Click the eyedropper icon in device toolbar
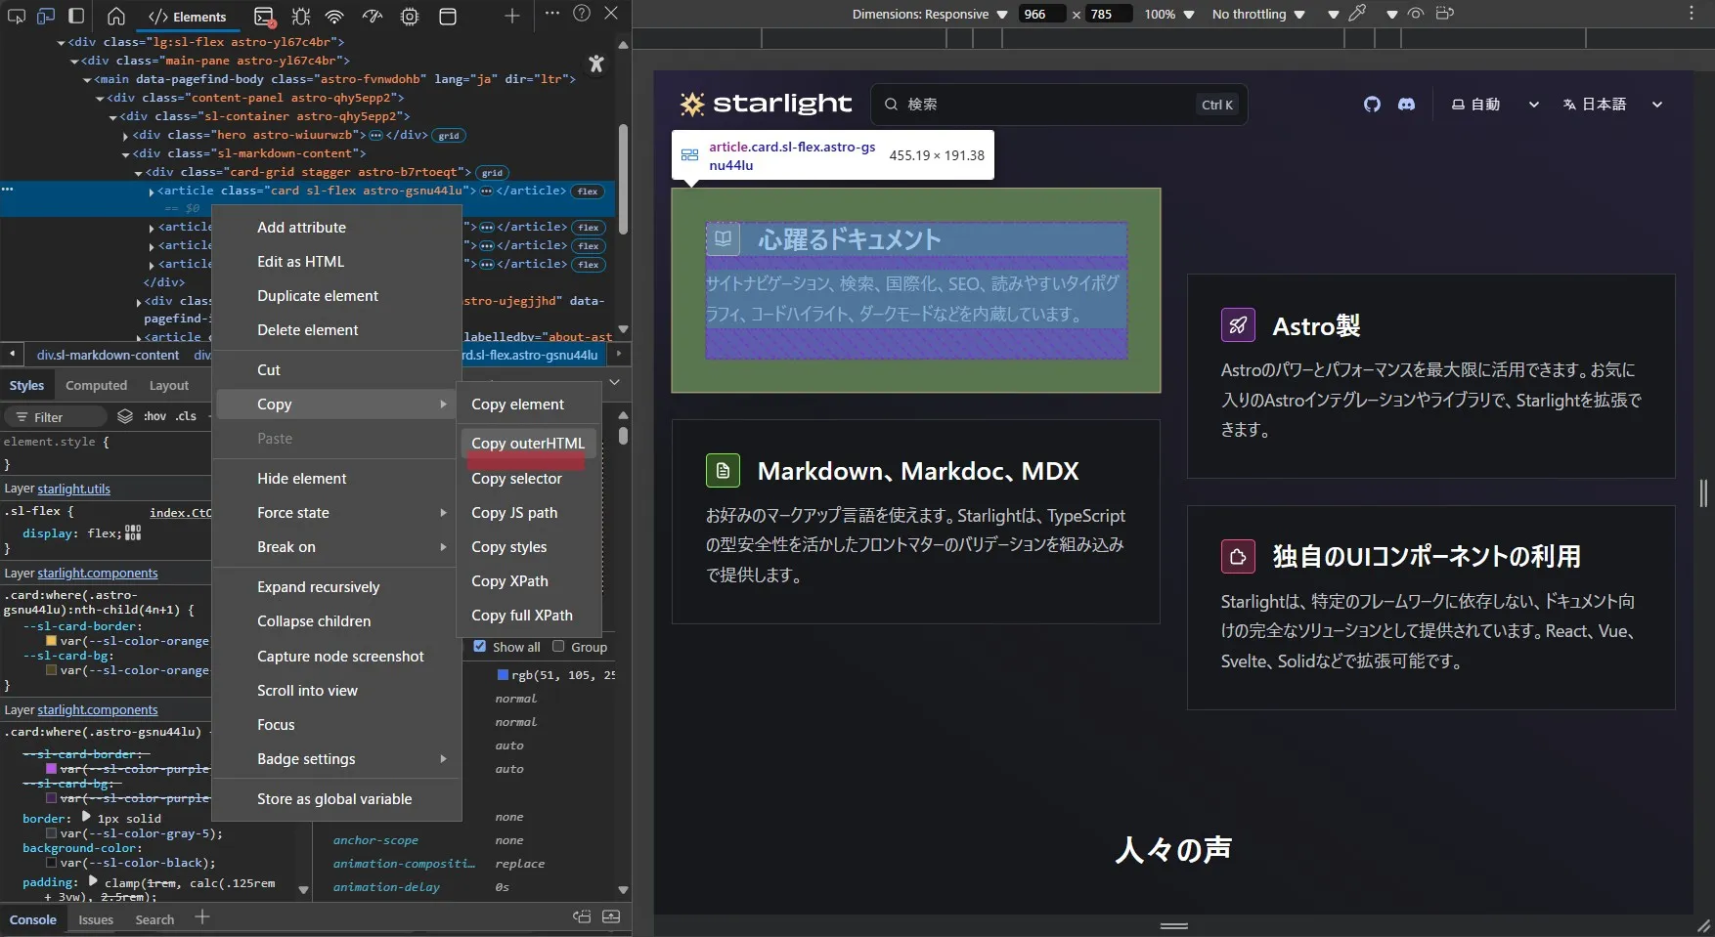This screenshot has height=937, width=1715. [x=1357, y=14]
